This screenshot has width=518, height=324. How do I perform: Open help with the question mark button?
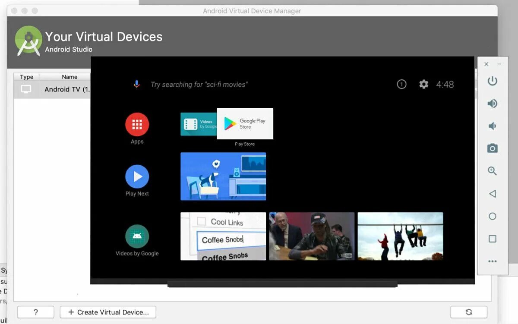click(36, 312)
